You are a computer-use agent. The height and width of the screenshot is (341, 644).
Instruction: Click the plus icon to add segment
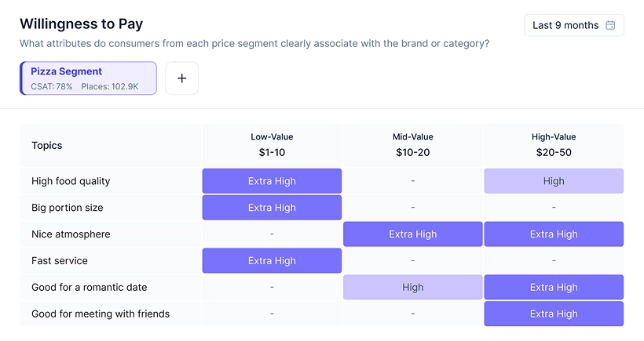coord(181,78)
